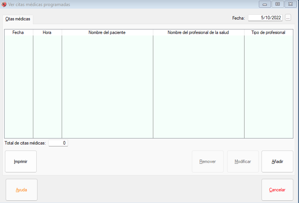Maximize the appointments window
This screenshot has width=299, height=203.
(x=277, y=4)
